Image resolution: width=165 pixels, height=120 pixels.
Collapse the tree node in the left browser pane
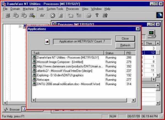coord(20,26)
